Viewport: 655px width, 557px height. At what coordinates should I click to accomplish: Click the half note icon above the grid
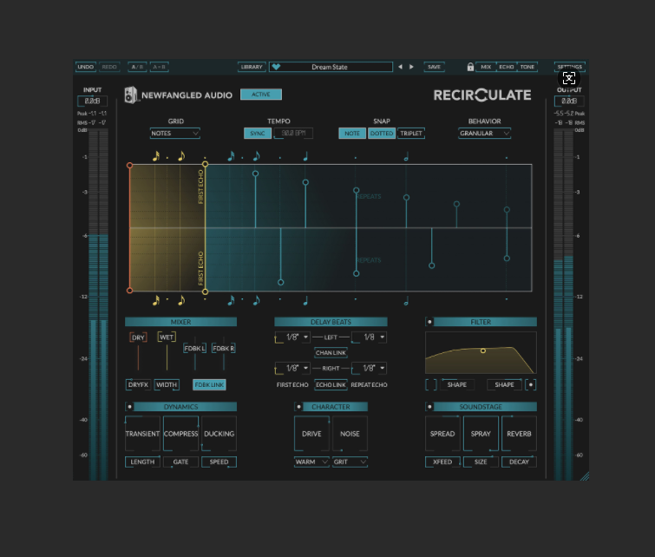pos(406,157)
